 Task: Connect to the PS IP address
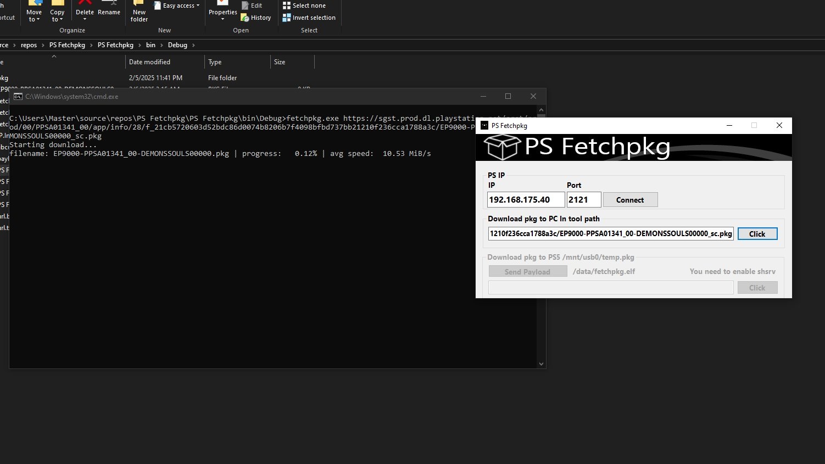point(630,200)
